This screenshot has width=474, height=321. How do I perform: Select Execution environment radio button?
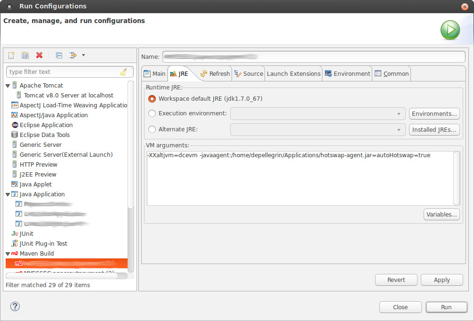point(152,113)
